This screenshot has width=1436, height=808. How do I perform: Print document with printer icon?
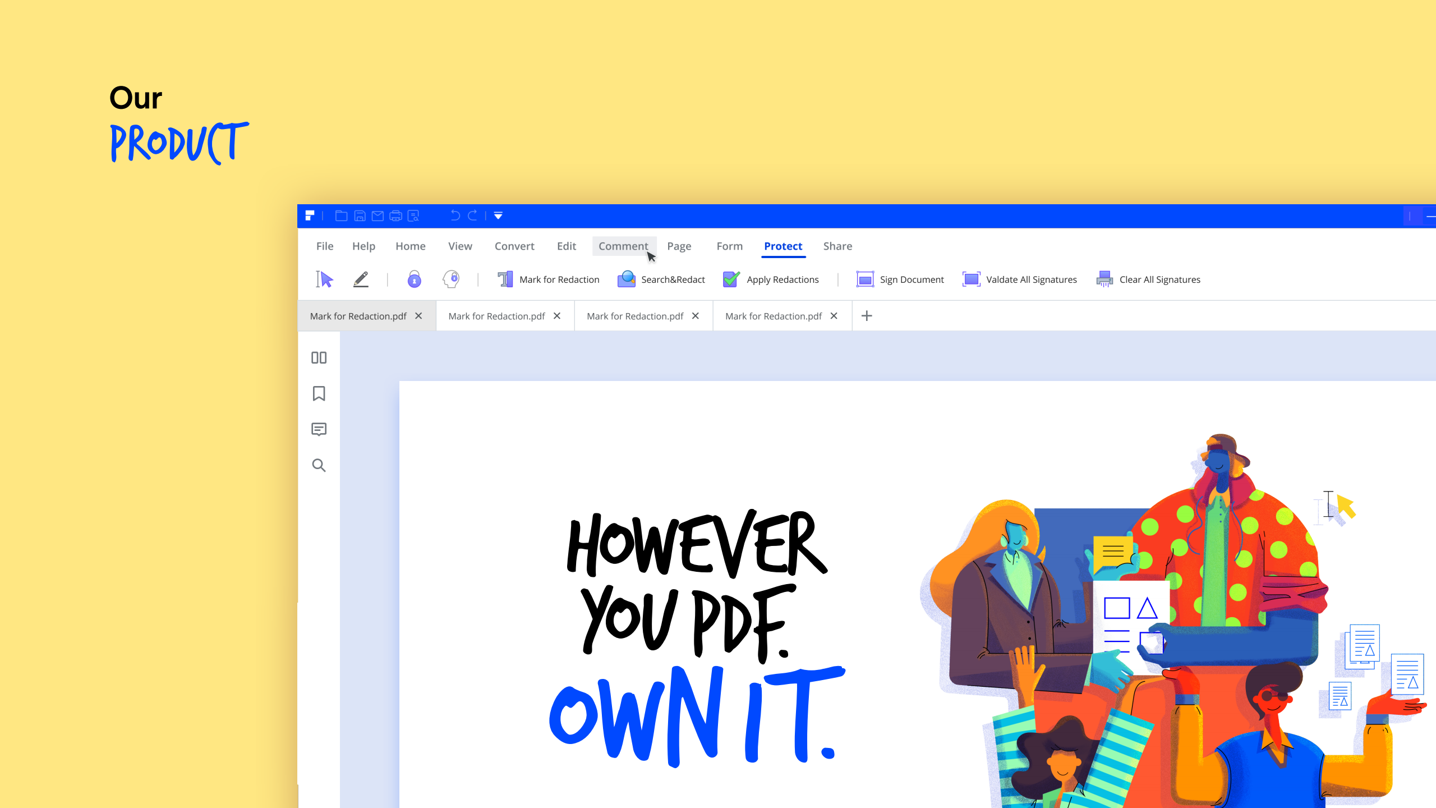pyautogui.click(x=396, y=215)
